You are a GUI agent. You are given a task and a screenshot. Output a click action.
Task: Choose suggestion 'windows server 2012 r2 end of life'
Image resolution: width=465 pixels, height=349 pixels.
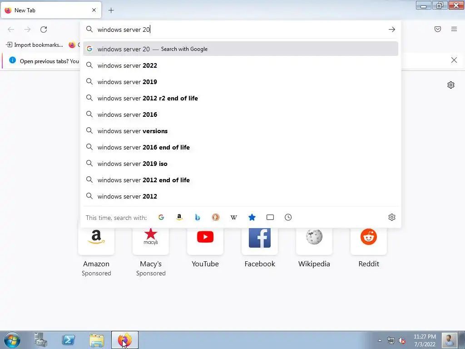pyautogui.click(x=241, y=98)
